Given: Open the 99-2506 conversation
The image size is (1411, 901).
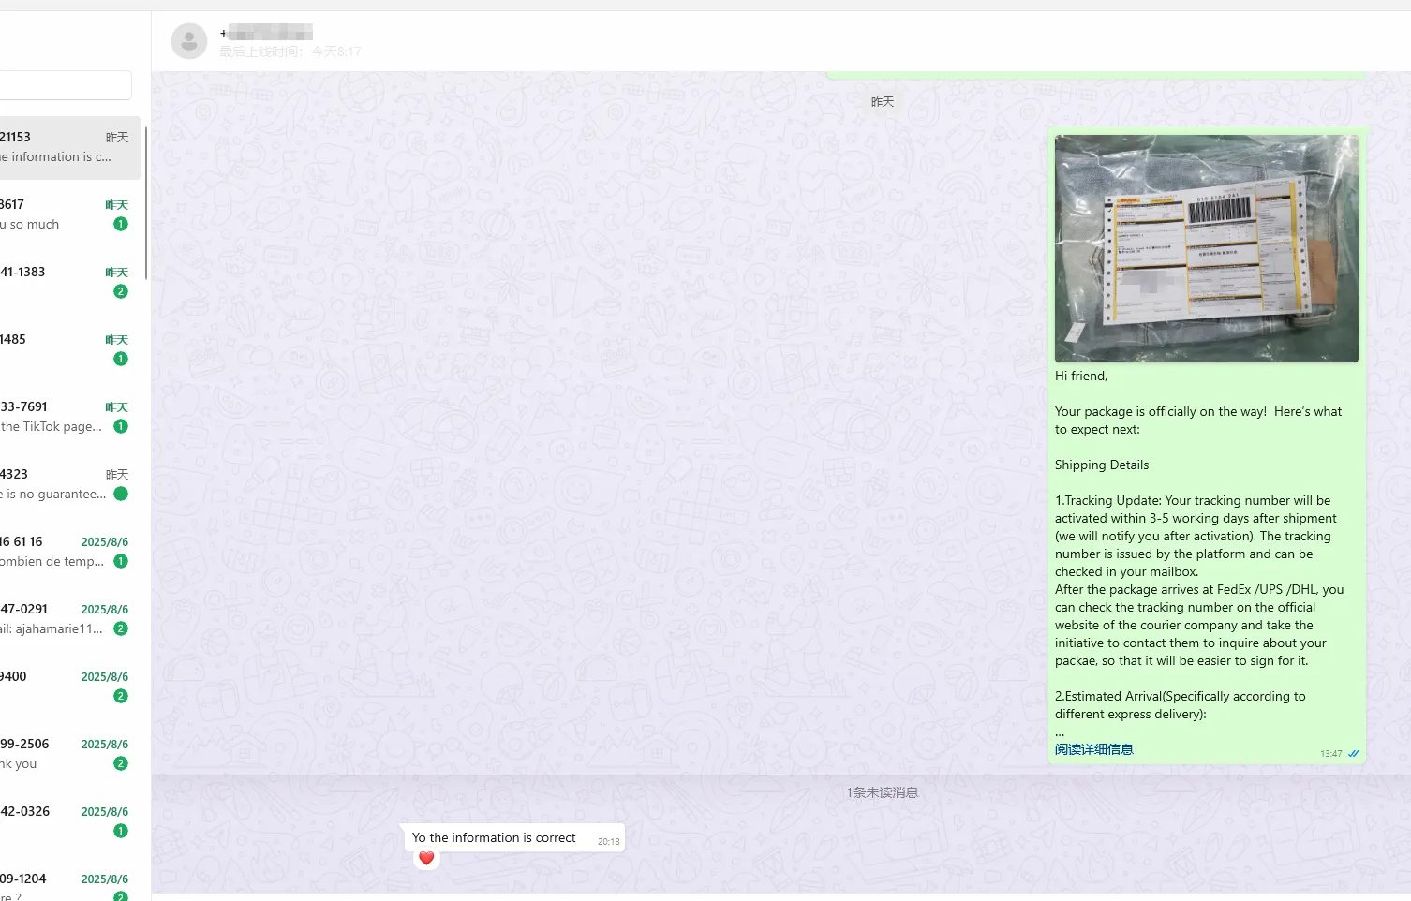Looking at the screenshot, I should (x=52, y=753).
